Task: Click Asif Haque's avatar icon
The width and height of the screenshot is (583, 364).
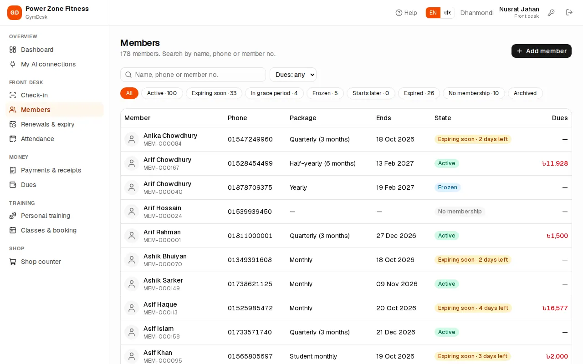Action: (132, 308)
